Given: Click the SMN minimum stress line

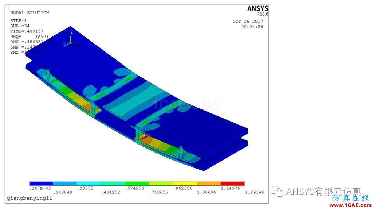Looking at the screenshot, I should click(x=28, y=47).
